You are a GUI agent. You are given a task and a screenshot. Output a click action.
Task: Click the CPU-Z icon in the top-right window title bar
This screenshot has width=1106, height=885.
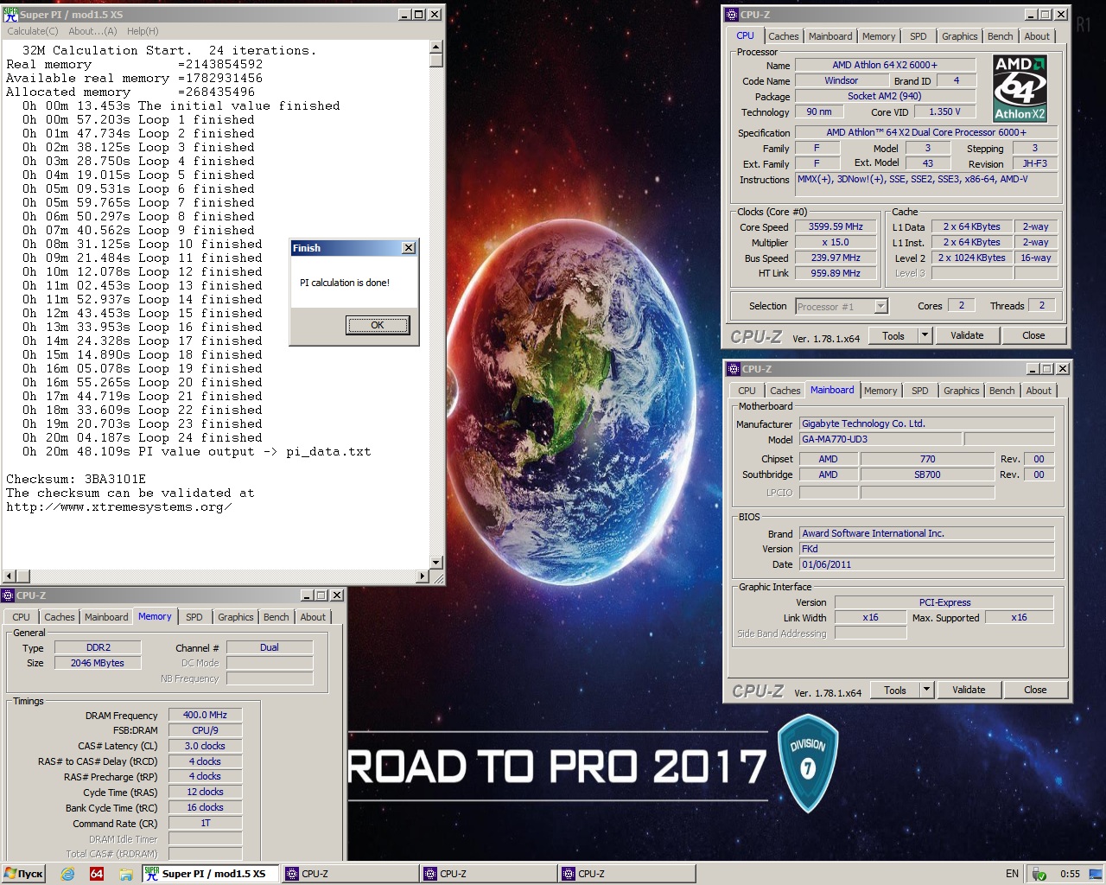point(732,14)
